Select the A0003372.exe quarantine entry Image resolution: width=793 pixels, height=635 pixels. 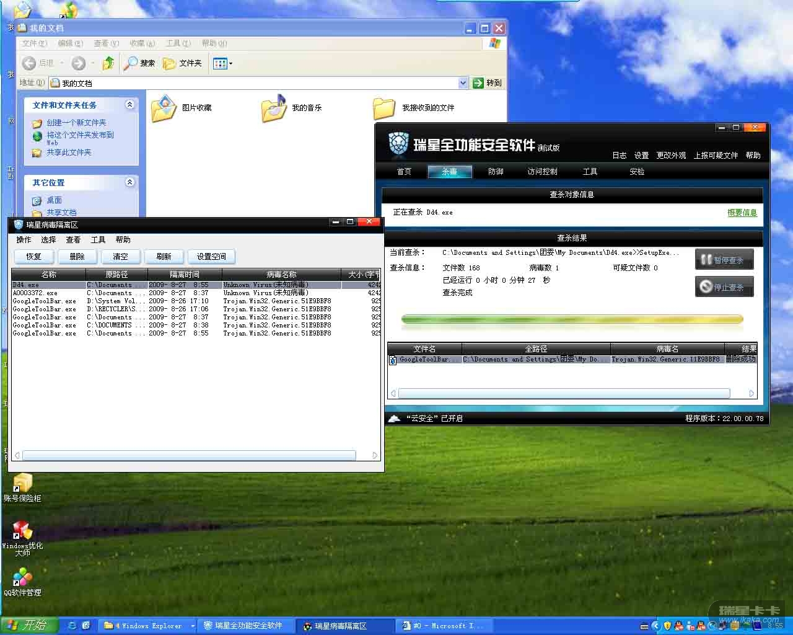click(x=196, y=293)
